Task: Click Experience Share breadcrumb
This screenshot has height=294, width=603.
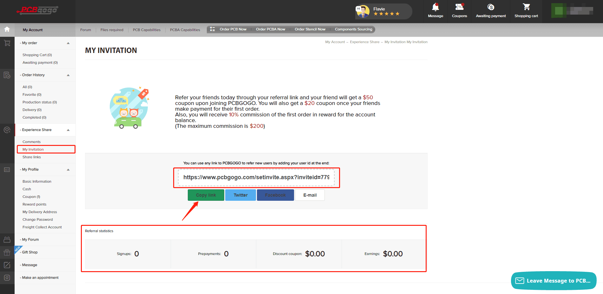Action: coord(364,42)
